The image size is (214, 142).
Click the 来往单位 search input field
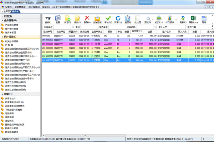(62, 27)
